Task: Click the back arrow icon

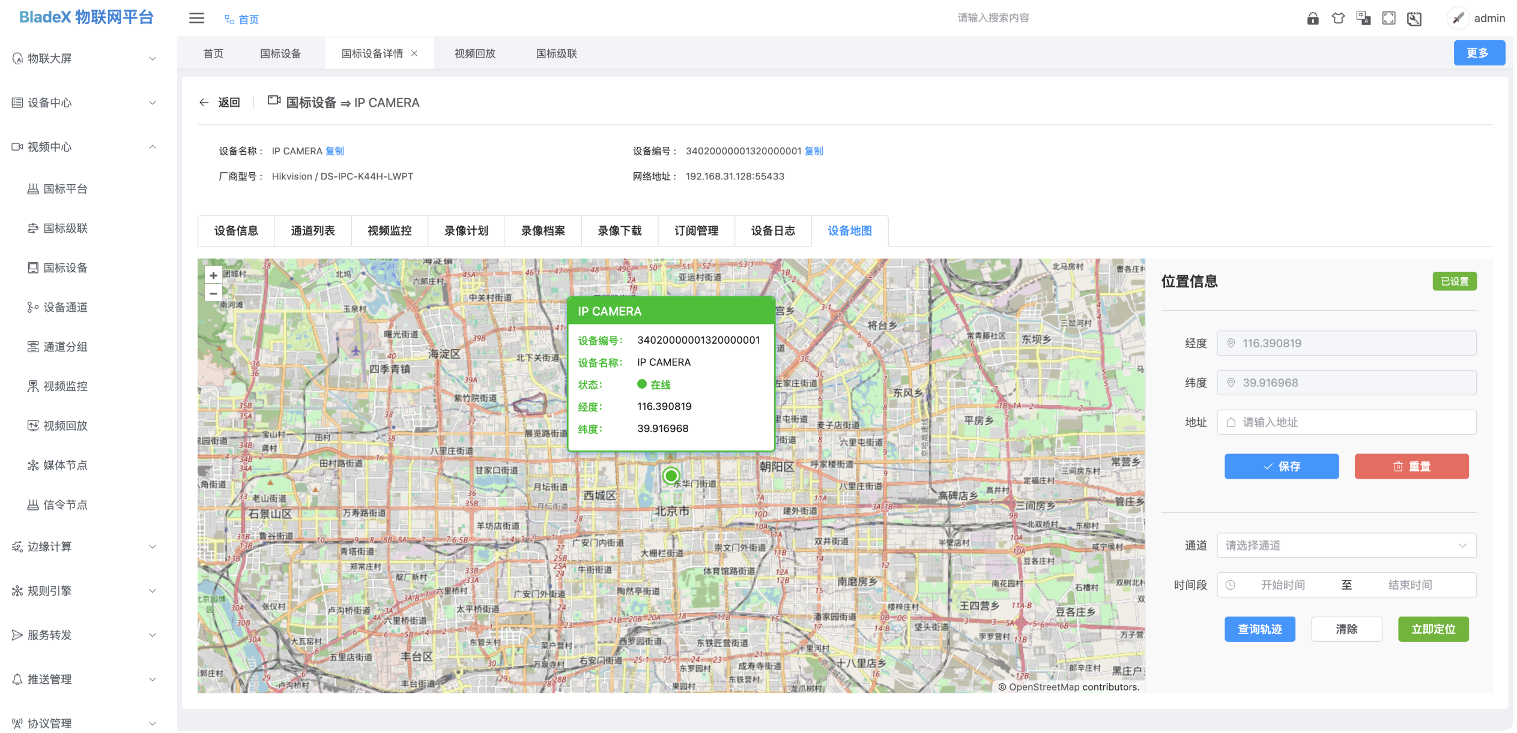Action: (x=204, y=103)
